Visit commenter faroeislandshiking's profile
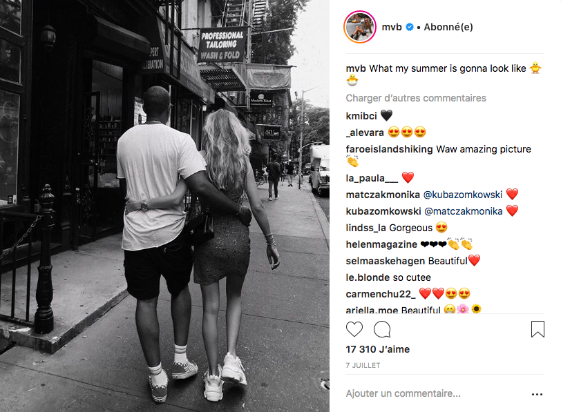This screenshot has height=412, width=561. [389, 149]
